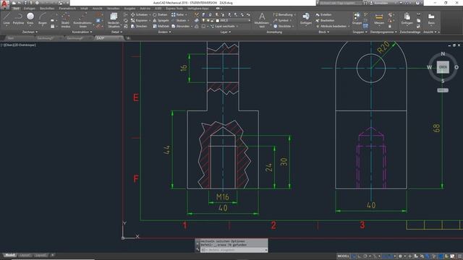Expand the Detail panel

click(116, 32)
